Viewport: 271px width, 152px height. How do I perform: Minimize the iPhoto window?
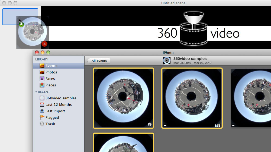coord(43,52)
